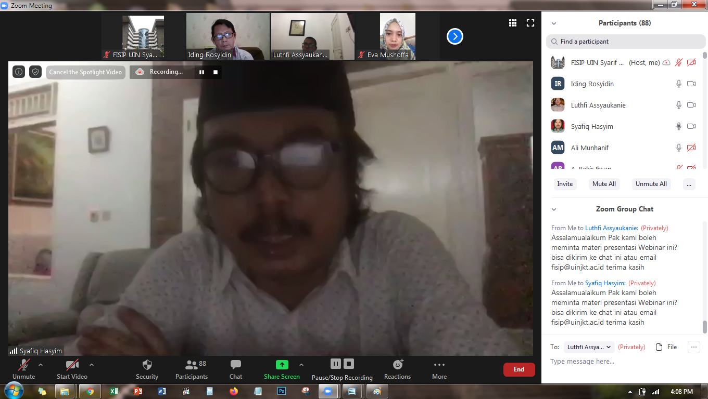Open the Security options
The height and width of the screenshot is (399, 708).
pyautogui.click(x=147, y=369)
